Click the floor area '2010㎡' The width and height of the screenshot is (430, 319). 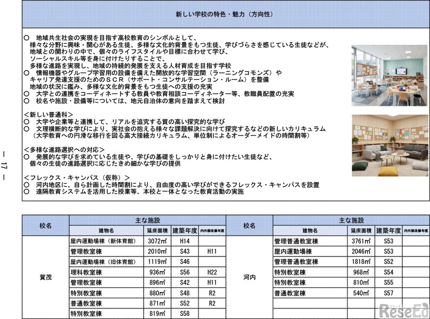click(157, 251)
